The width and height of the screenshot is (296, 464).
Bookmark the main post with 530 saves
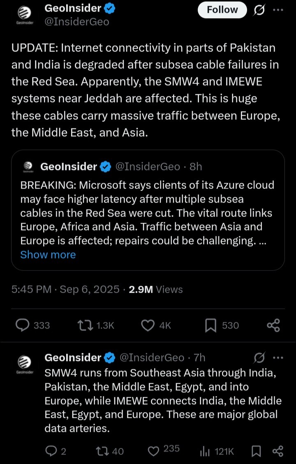[x=210, y=326]
